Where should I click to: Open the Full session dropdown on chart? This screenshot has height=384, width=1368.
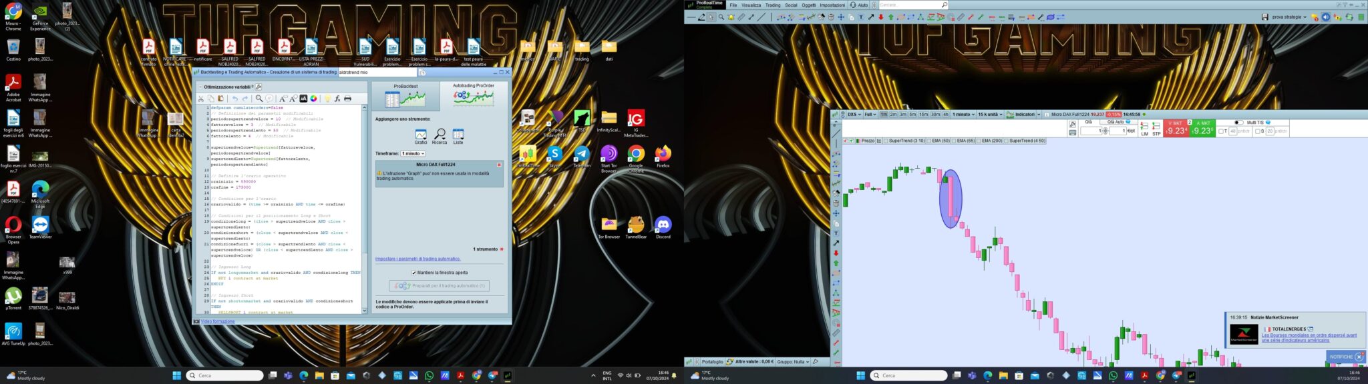click(x=870, y=115)
